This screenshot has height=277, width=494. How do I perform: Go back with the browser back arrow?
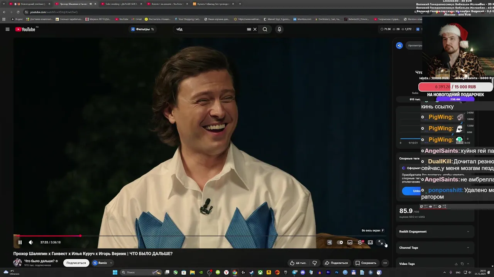(x=4, y=12)
